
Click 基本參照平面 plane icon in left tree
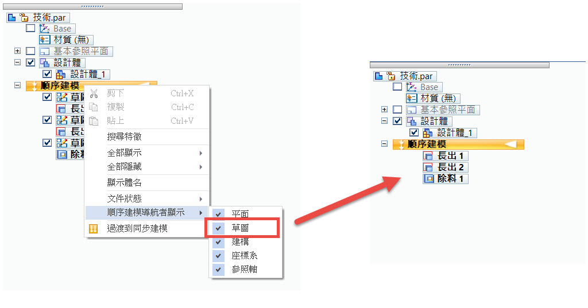(45, 52)
